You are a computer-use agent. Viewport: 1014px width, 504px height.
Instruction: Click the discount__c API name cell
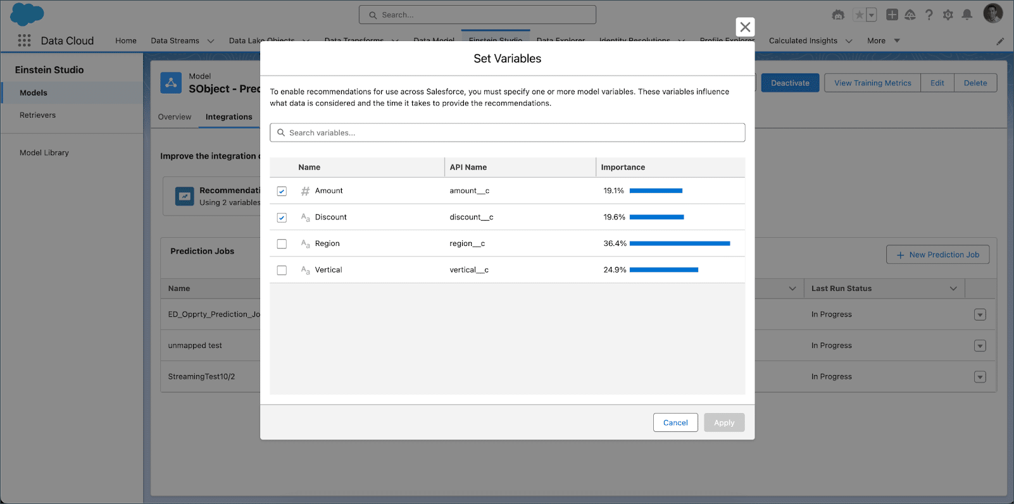pos(472,218)
